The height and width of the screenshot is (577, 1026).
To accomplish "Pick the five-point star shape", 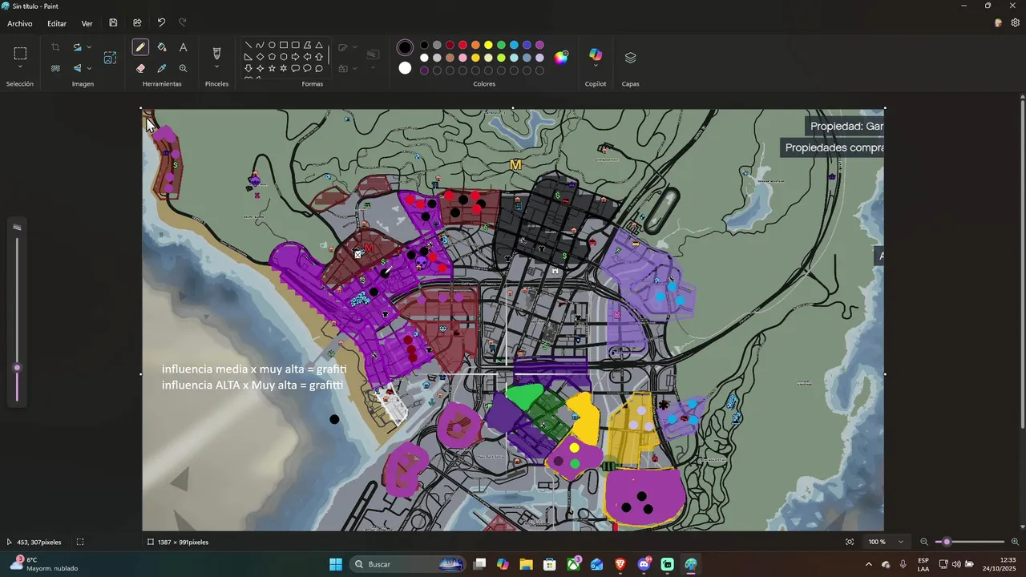I will tap(272, 69).
